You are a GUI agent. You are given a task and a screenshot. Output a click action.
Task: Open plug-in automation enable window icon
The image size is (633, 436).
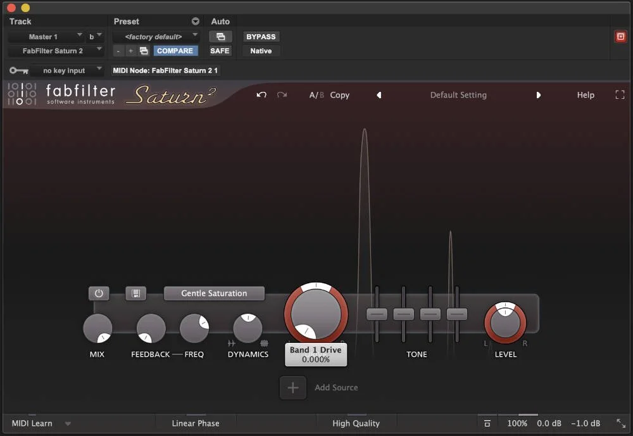tap(220, 37)
